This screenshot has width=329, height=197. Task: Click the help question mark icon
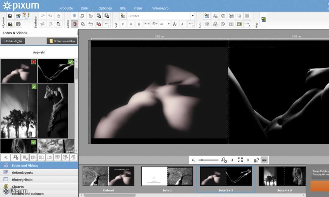click(x=26, y=16)
